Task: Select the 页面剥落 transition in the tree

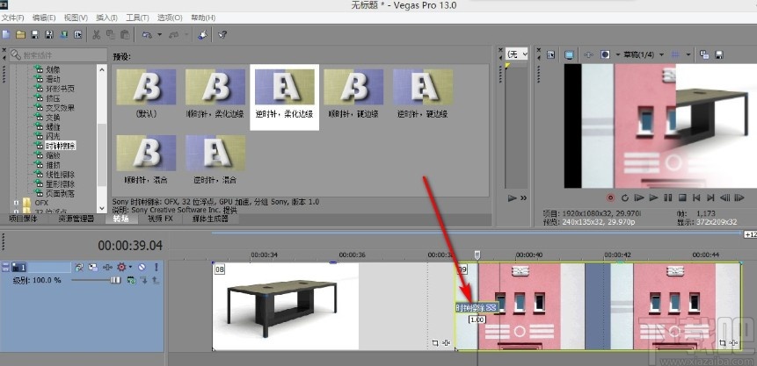Action: 60,193
